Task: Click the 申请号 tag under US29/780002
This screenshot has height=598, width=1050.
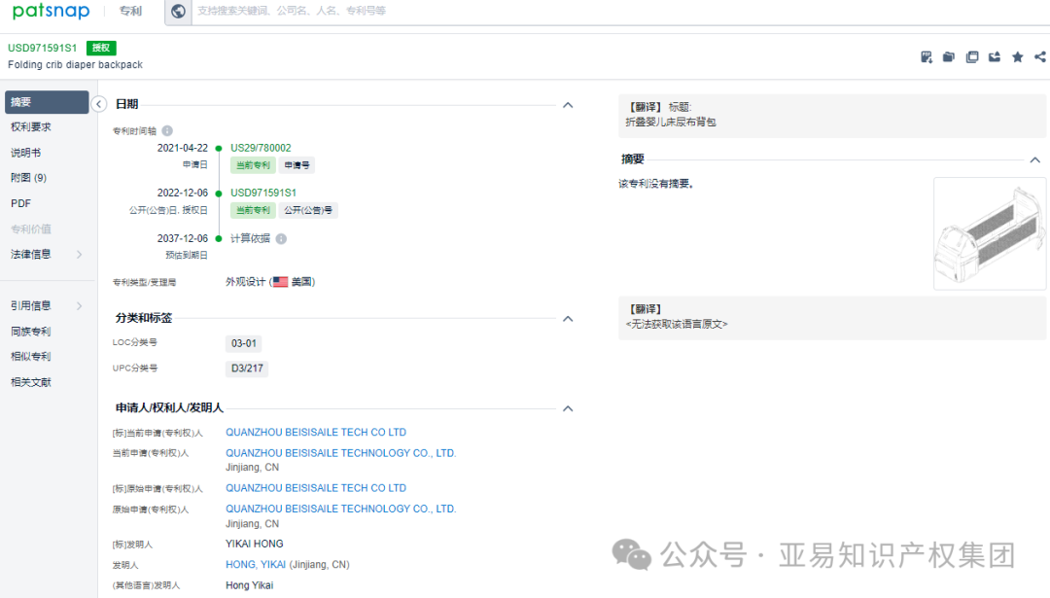Action: [297, 165]
